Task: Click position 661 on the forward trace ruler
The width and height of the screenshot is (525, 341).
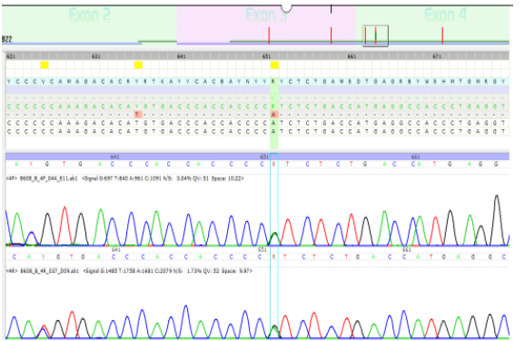Action: pyautogui.click(x=415, y=156)
